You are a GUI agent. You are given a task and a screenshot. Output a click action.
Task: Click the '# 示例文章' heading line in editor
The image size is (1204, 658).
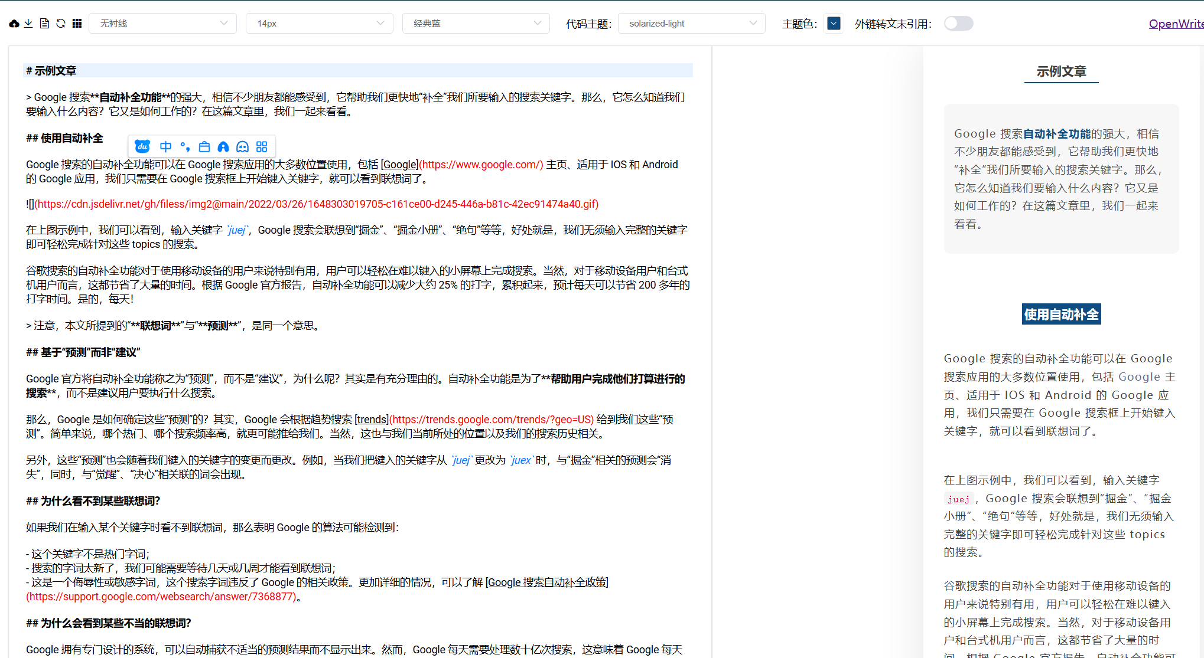[358, 71]
